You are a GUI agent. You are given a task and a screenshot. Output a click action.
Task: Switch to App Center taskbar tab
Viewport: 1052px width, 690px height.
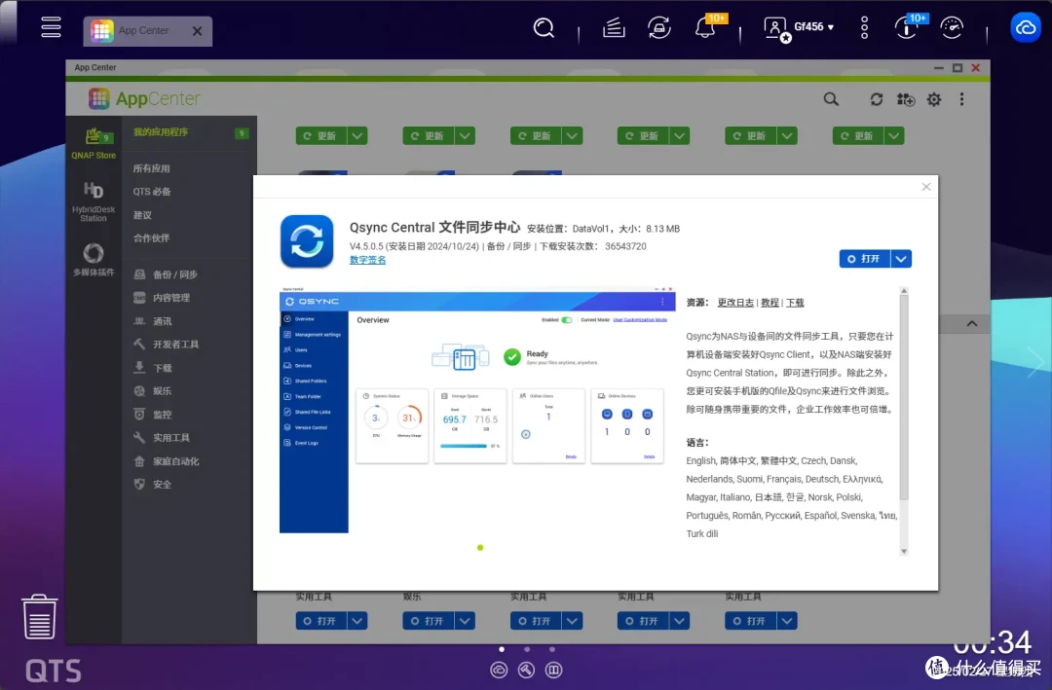(143, 31)
